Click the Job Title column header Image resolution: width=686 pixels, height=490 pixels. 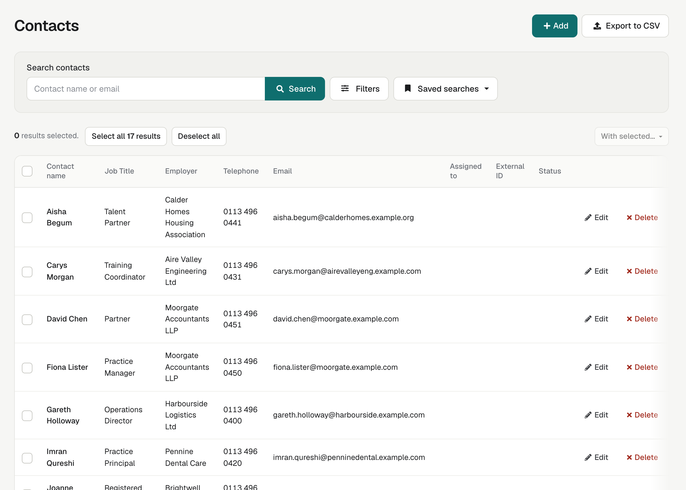(x=119, y=171)
